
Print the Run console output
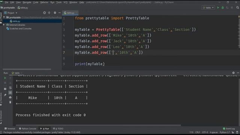coord(10,97)
